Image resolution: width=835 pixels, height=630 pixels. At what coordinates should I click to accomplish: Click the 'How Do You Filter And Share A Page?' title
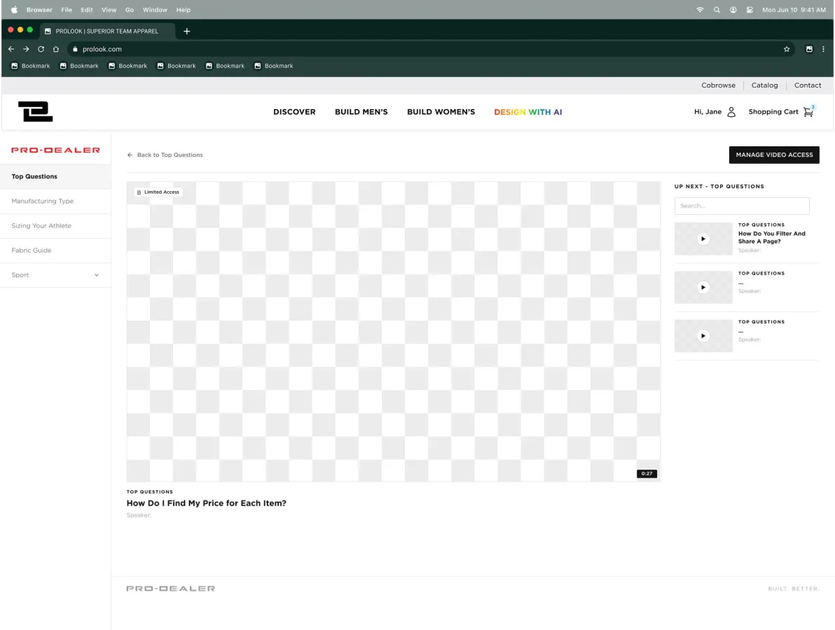772,237
